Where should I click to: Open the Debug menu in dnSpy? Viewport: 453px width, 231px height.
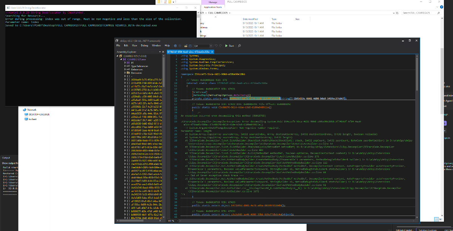[x=145, y=46]
